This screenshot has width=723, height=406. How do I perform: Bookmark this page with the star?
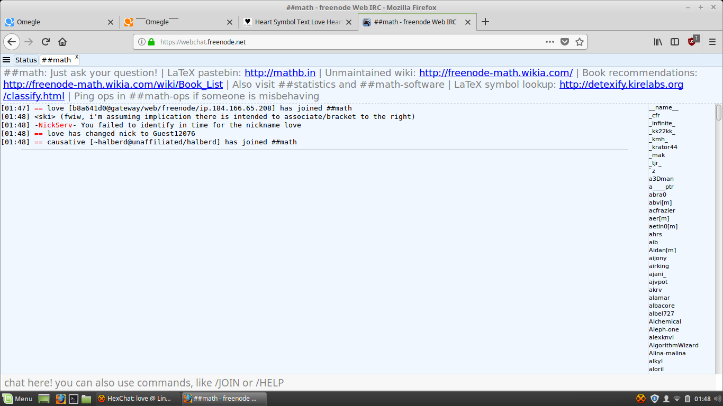click(580, 42)
